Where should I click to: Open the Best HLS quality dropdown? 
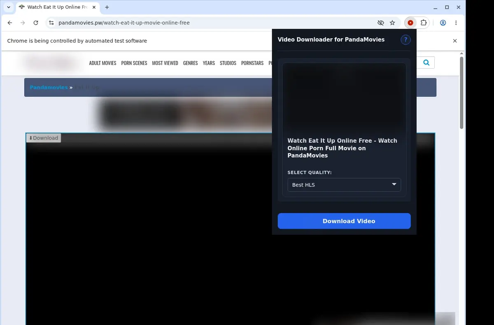pyautogui.click(x=344, y=185)
